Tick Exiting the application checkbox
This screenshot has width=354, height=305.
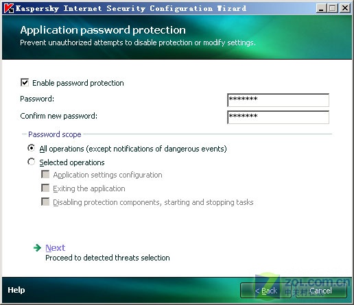coord(45,188)
